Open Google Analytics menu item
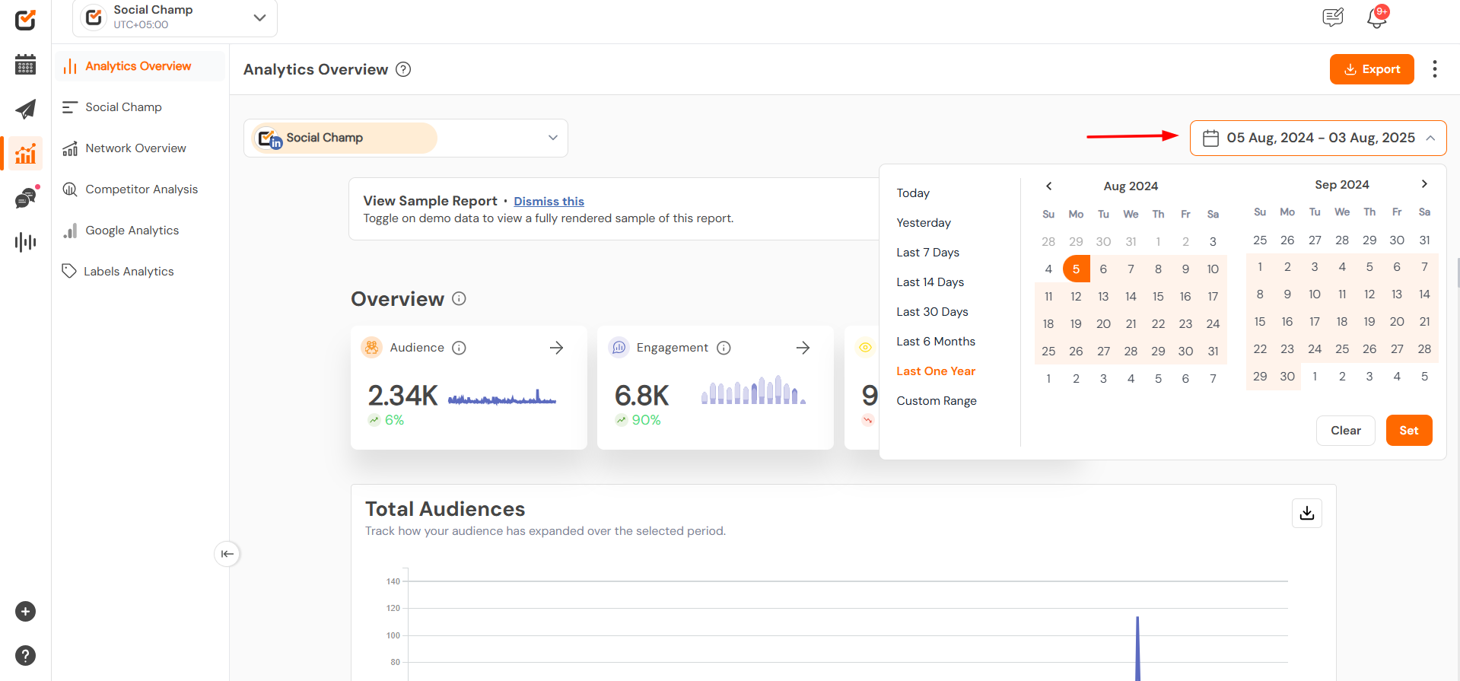 coord(140,231)
